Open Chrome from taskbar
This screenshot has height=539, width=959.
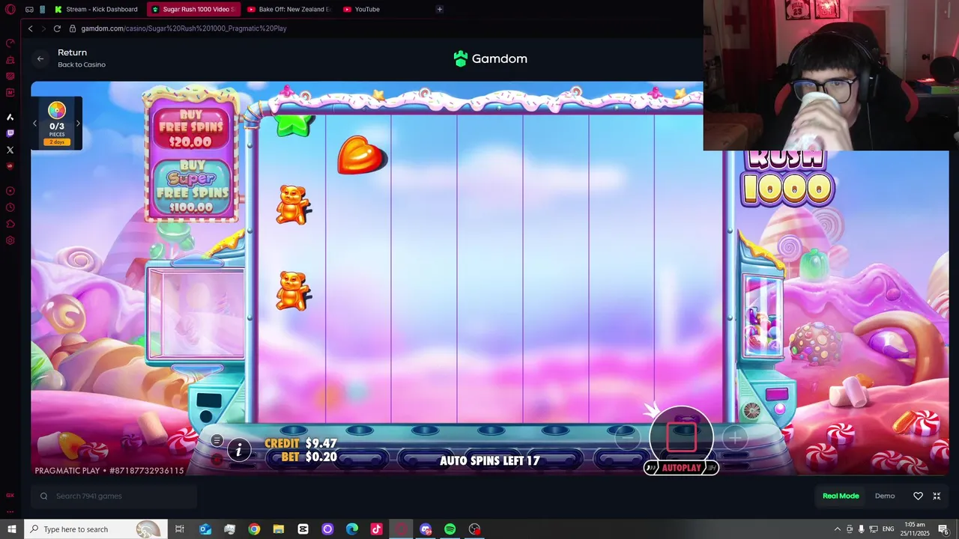[x=254, y=529]
